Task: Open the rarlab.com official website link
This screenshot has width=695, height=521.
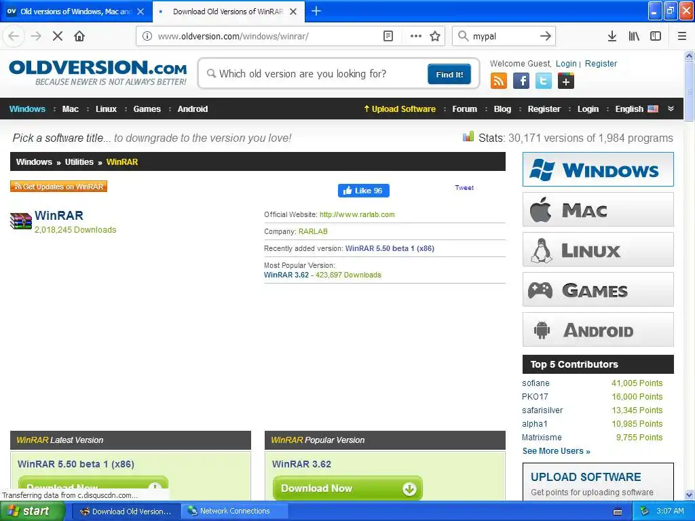Action: (357, 214)
